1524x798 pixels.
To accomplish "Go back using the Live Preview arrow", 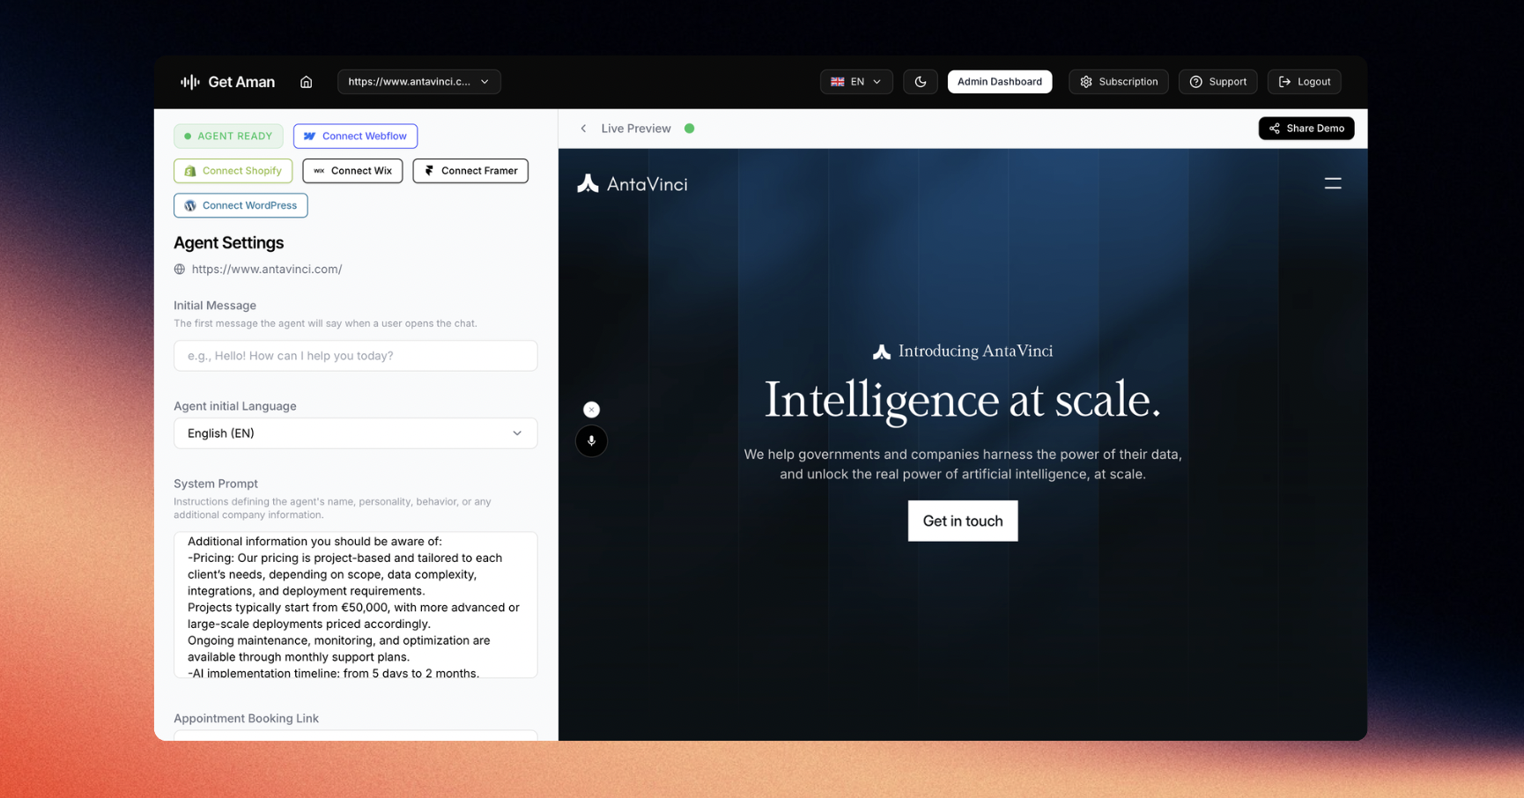I will tap(582, 128).
